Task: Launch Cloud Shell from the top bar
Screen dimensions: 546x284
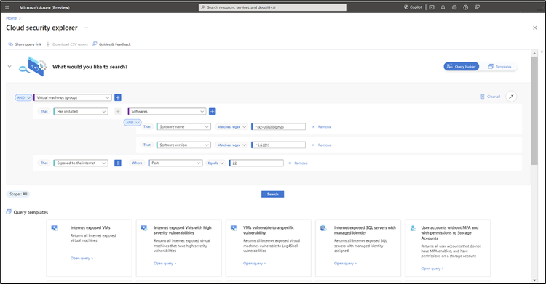Action: click(x=432, y=7)
